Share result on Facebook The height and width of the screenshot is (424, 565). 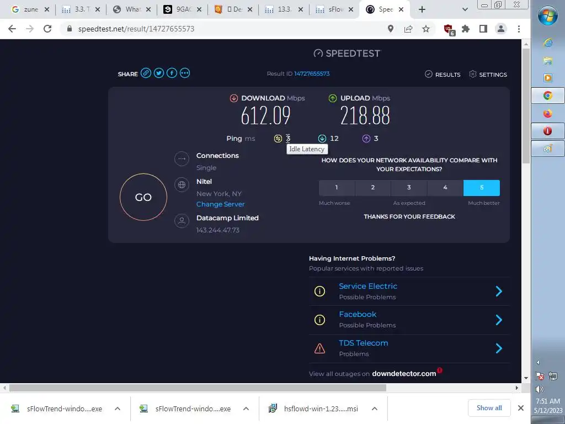pyautogui.click(x=172, y=73)
